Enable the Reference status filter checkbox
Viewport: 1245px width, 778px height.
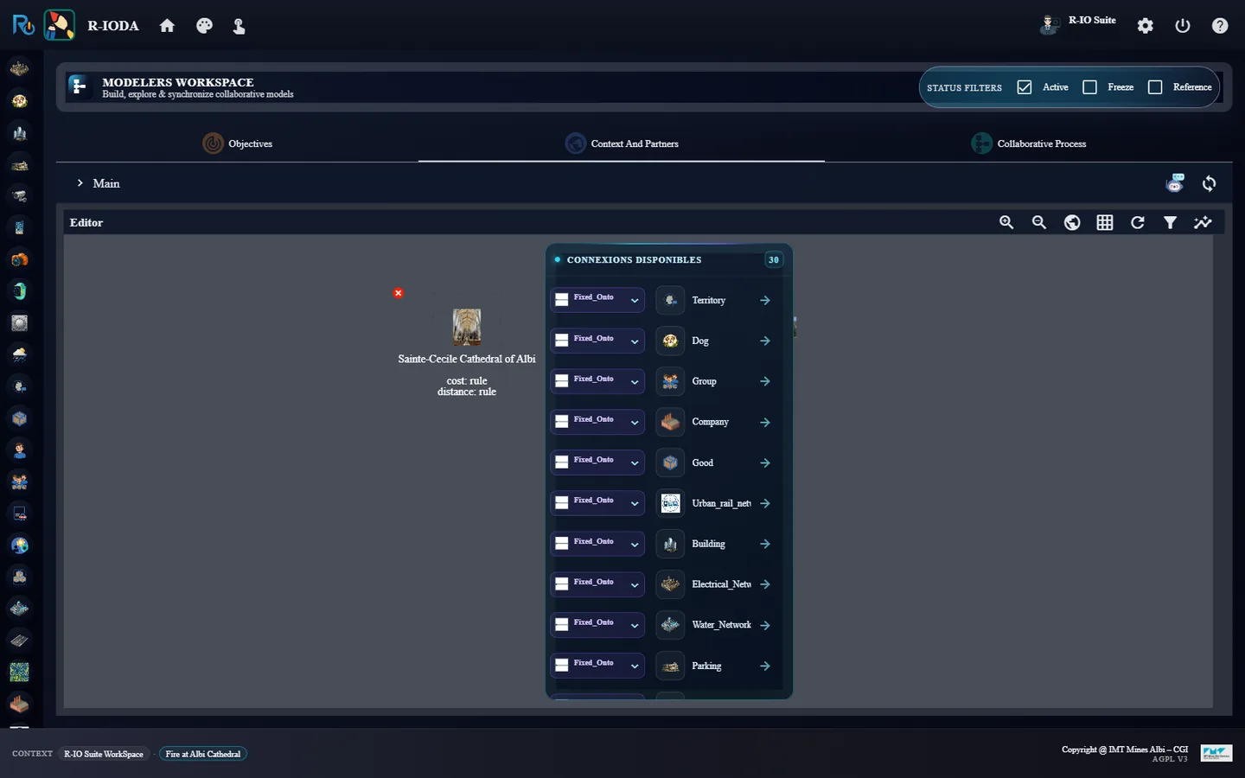[1155, 87]
